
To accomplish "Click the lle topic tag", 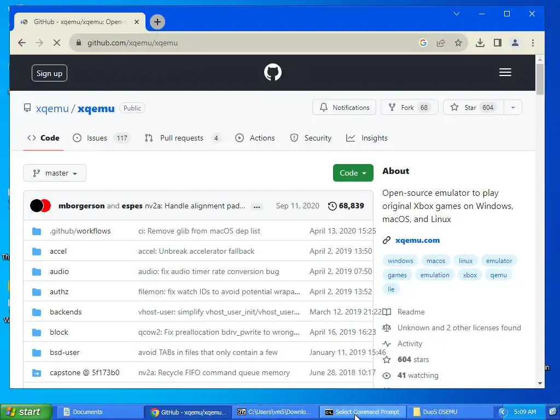I will [391, 289].
